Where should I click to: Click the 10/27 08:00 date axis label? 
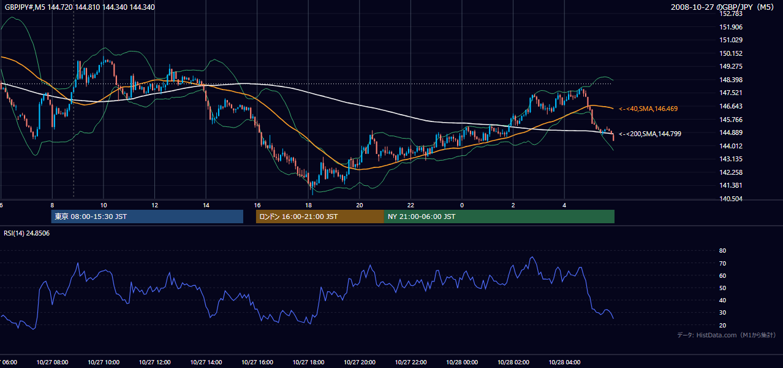point(52,362)
